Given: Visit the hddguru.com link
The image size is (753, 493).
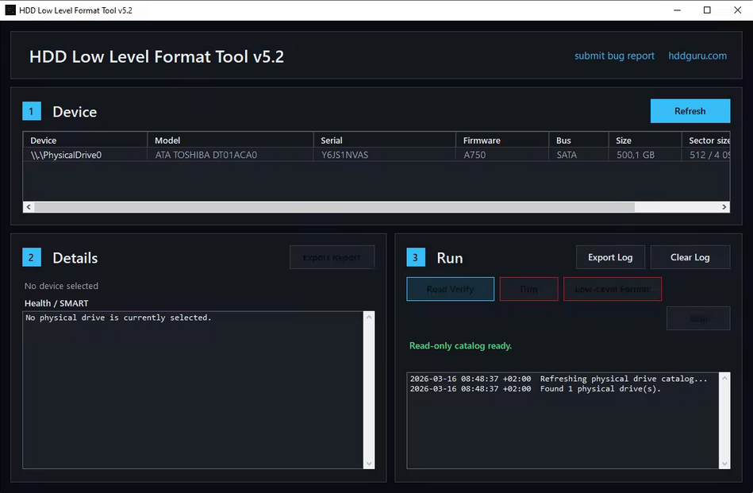Looking at the screenshot, I should (x=697, y=56).
